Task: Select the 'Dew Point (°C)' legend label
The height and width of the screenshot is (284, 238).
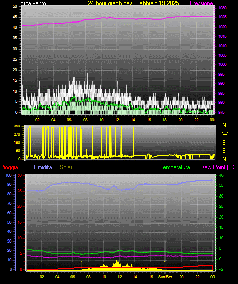Action: [x=218, y=167]
